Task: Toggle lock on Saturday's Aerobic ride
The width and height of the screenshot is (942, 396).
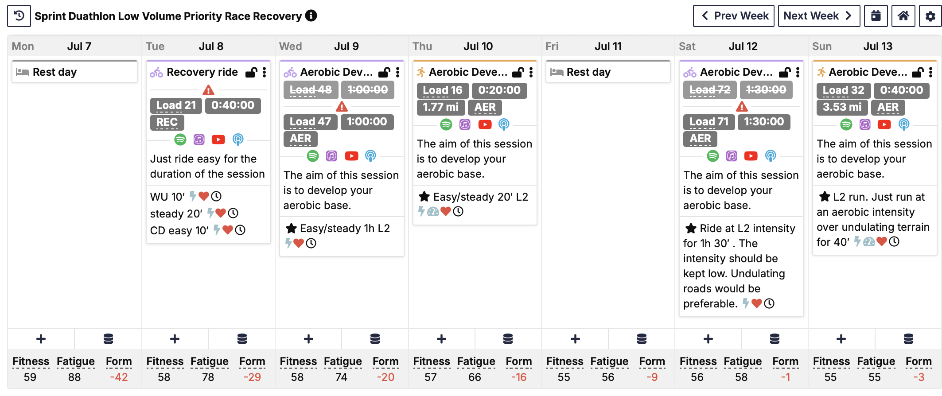Action: click(785, 72)
